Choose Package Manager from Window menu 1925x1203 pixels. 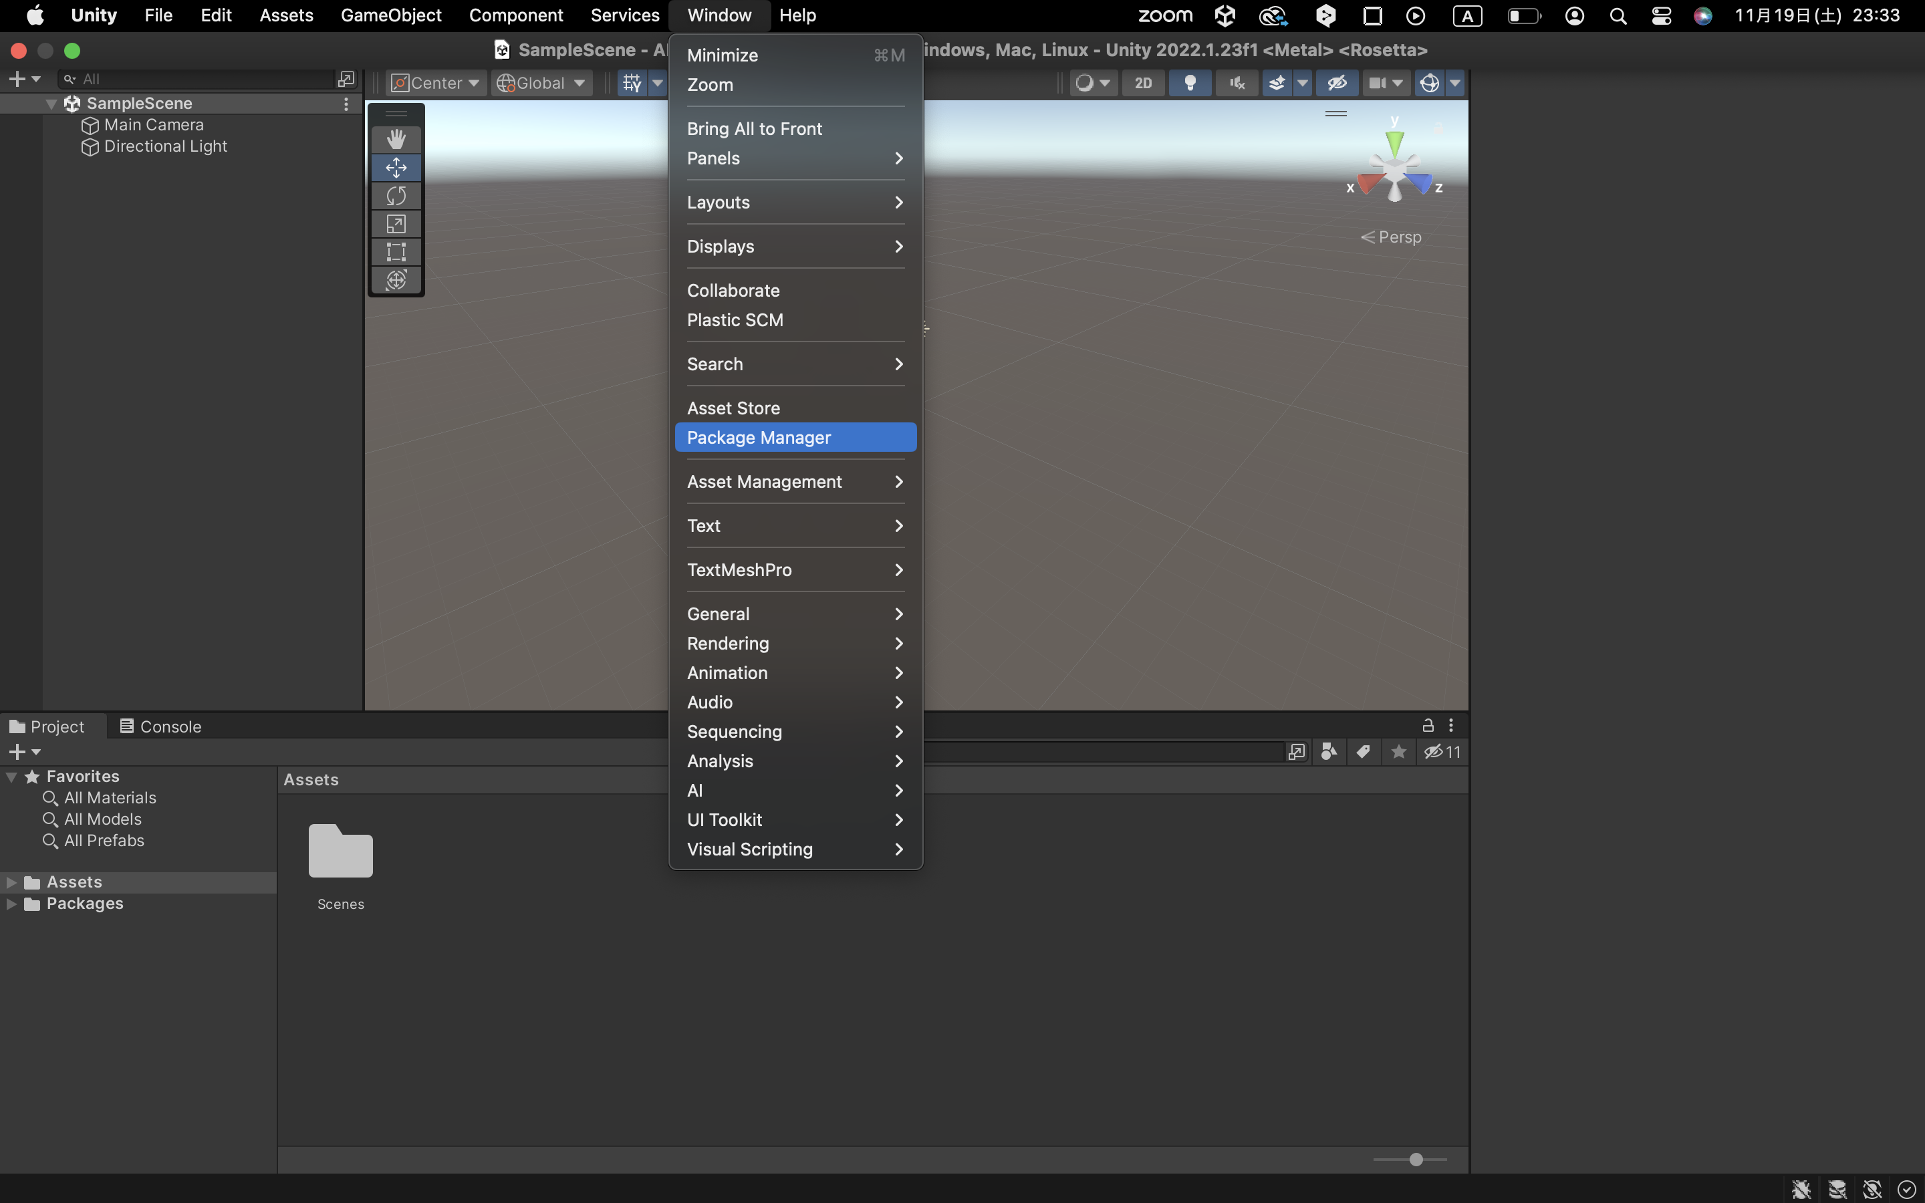[758, 438]
